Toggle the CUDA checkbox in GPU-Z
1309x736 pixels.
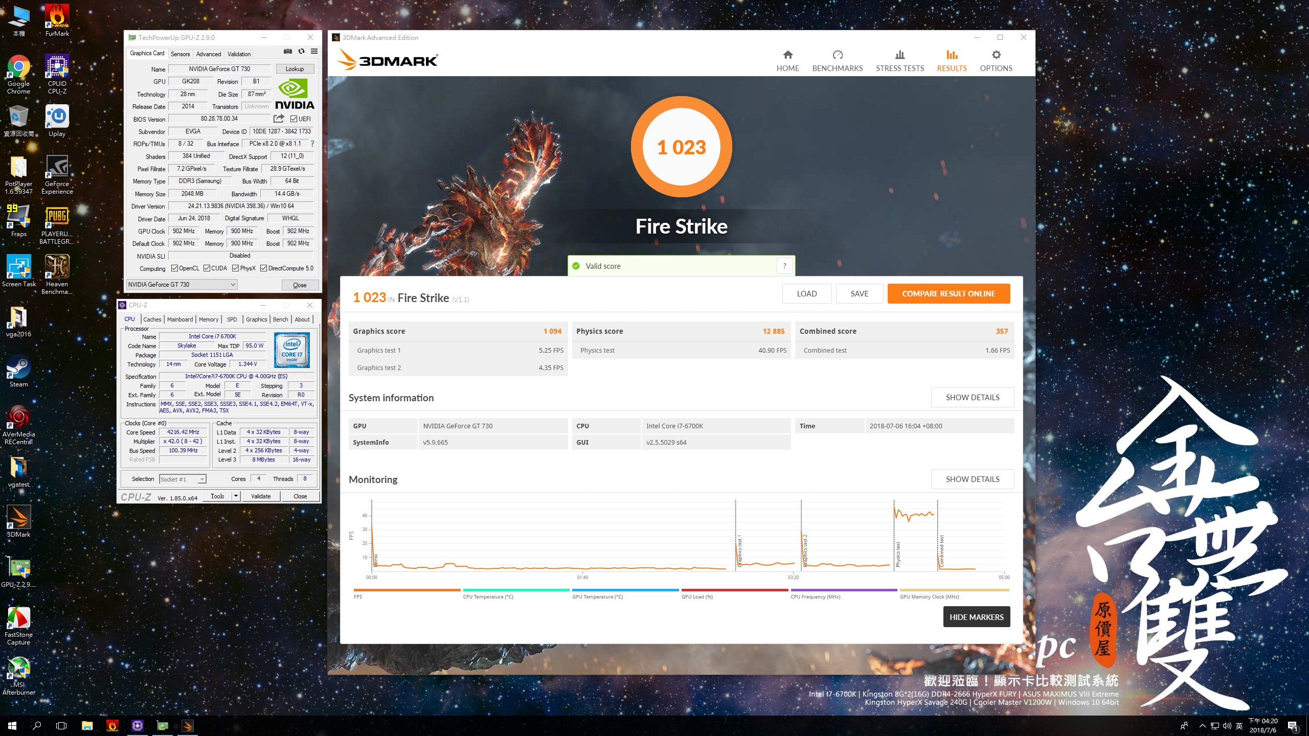pos(207,268)
